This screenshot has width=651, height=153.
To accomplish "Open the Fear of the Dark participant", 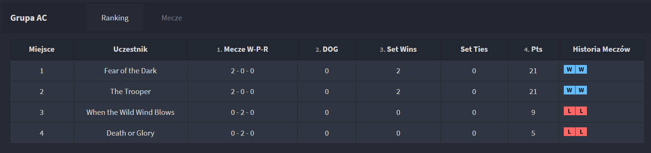I will pyautogui.click(x=130, y=71).
